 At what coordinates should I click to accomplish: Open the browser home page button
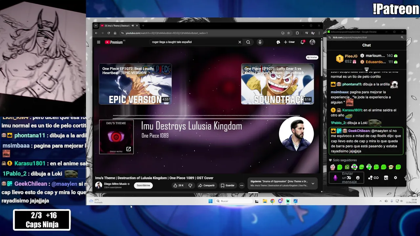coord(115,33)
